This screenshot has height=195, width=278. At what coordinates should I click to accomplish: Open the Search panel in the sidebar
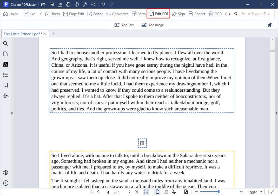coord(5,43)
